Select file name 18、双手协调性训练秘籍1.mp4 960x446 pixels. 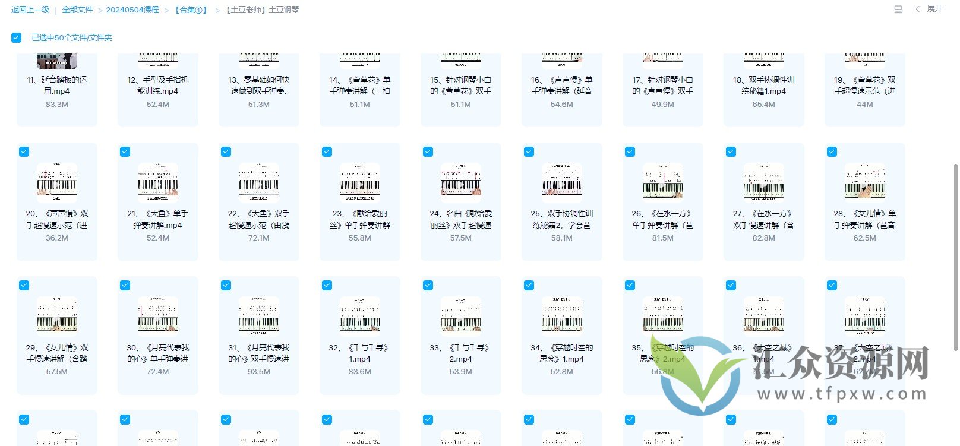(x=764, y=86)
